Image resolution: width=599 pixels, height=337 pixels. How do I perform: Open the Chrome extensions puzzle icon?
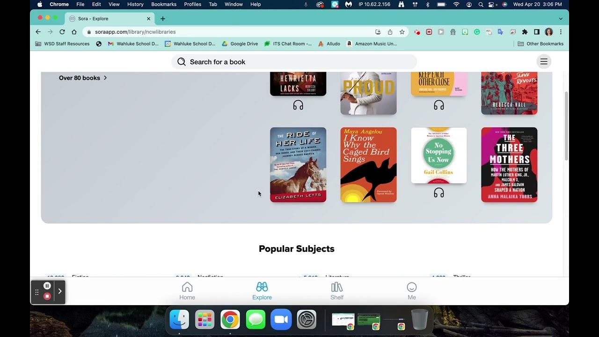tap(525, 32)
